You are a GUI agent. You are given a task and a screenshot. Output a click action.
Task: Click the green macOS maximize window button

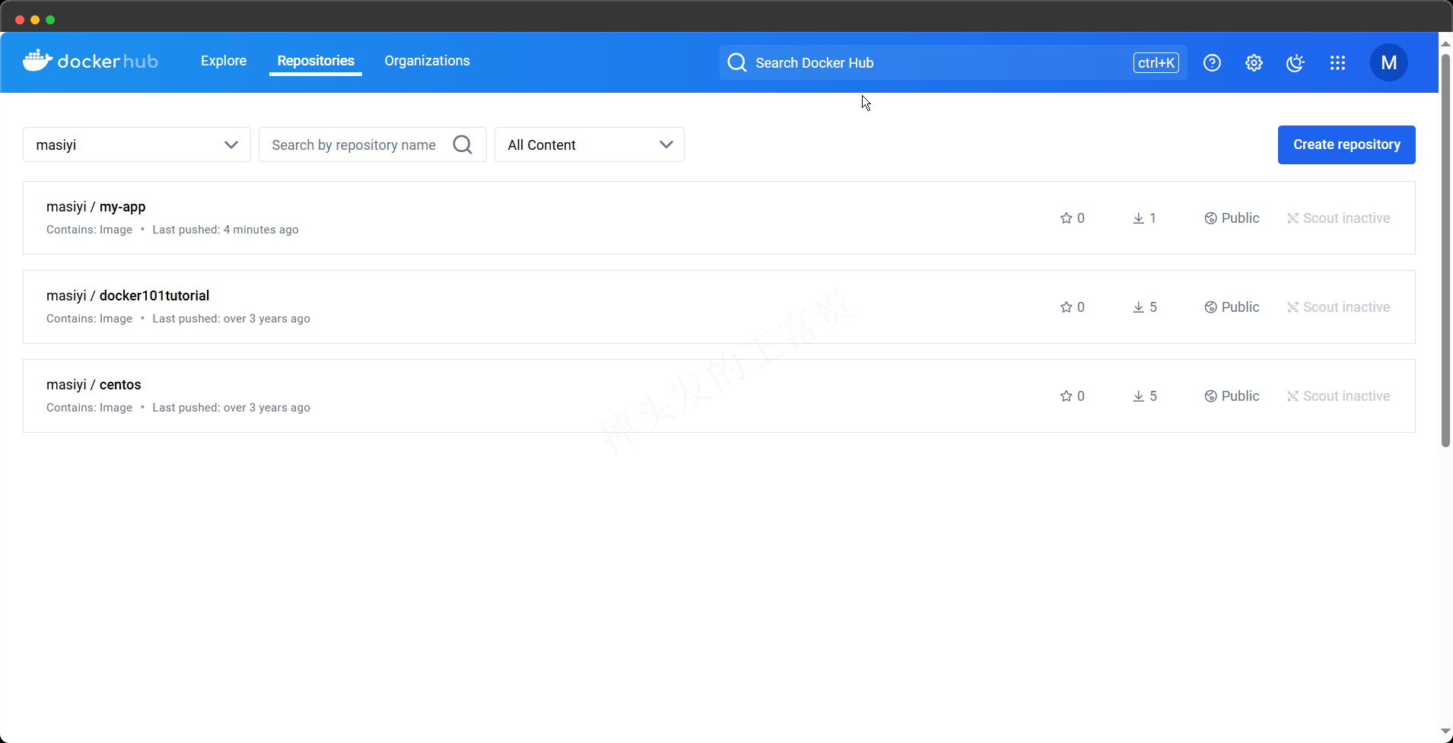[50, 20]
